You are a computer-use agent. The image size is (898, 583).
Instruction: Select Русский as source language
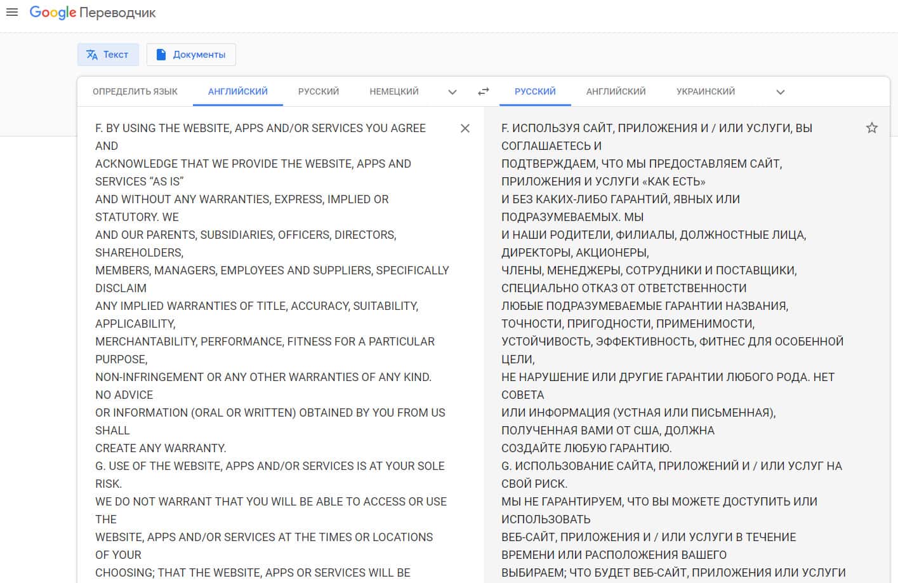[319, 91]
